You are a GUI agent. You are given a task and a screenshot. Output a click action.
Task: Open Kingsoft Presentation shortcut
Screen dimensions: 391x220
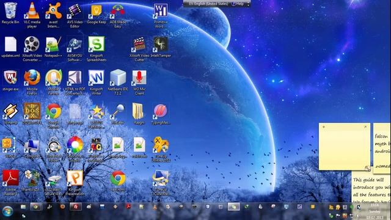click(75, 178)
